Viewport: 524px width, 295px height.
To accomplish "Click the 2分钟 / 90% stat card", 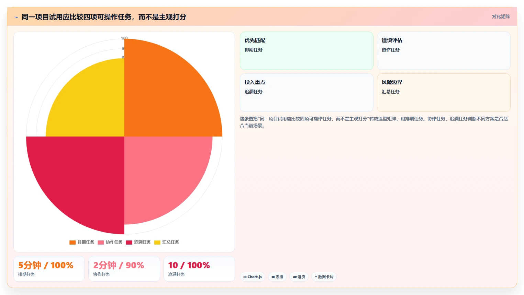I will pos(124,269).
